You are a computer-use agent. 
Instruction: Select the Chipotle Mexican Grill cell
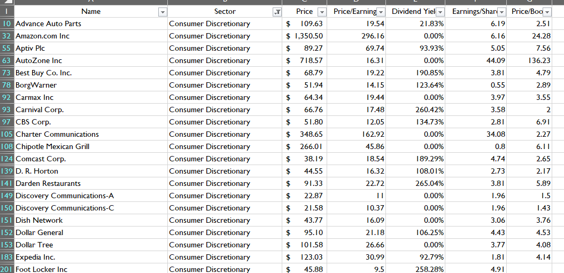point(91,146)
